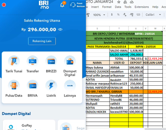Click the PASS TRANSAKSI cell
Image resolution: width=166 pixels, height=130 pixels.
click(107, 47)
